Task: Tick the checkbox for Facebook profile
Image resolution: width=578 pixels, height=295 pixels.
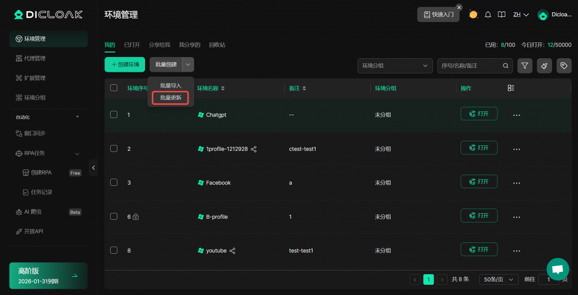Action: click(113, 183)
